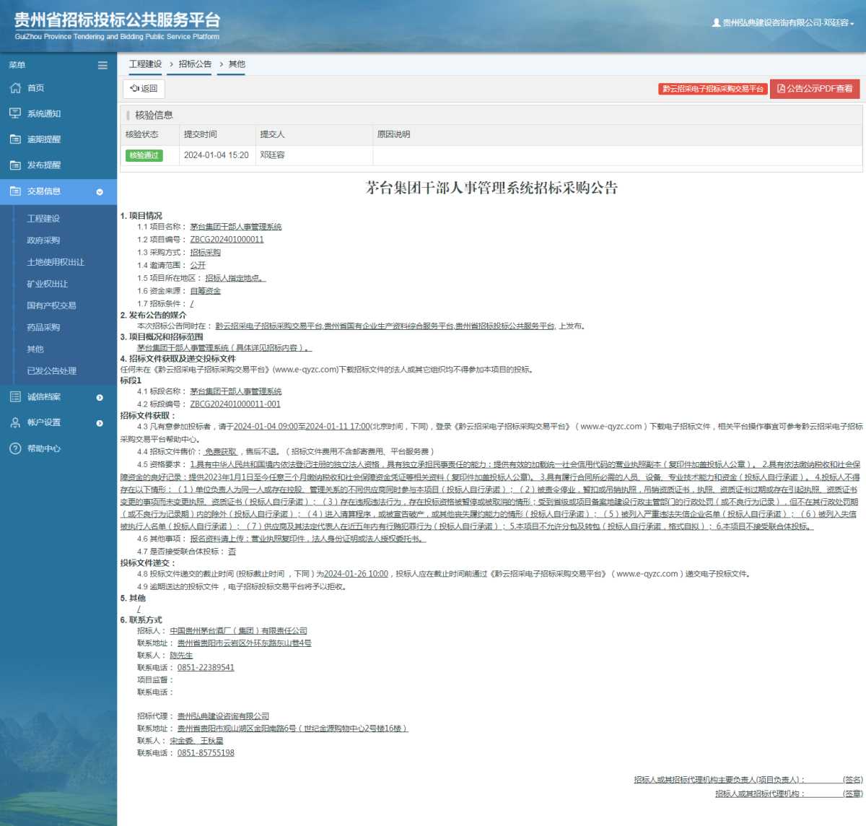The width and height of the screenshot is (866, 826).
Task: Open 帮助中心 menu item
Action: click(x=44, y=448)
